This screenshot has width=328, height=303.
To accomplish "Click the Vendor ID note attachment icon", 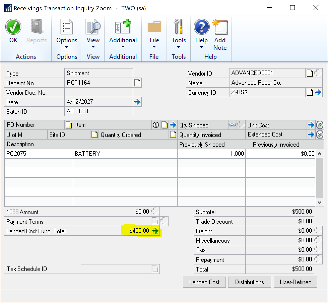I will coord(309,73).
